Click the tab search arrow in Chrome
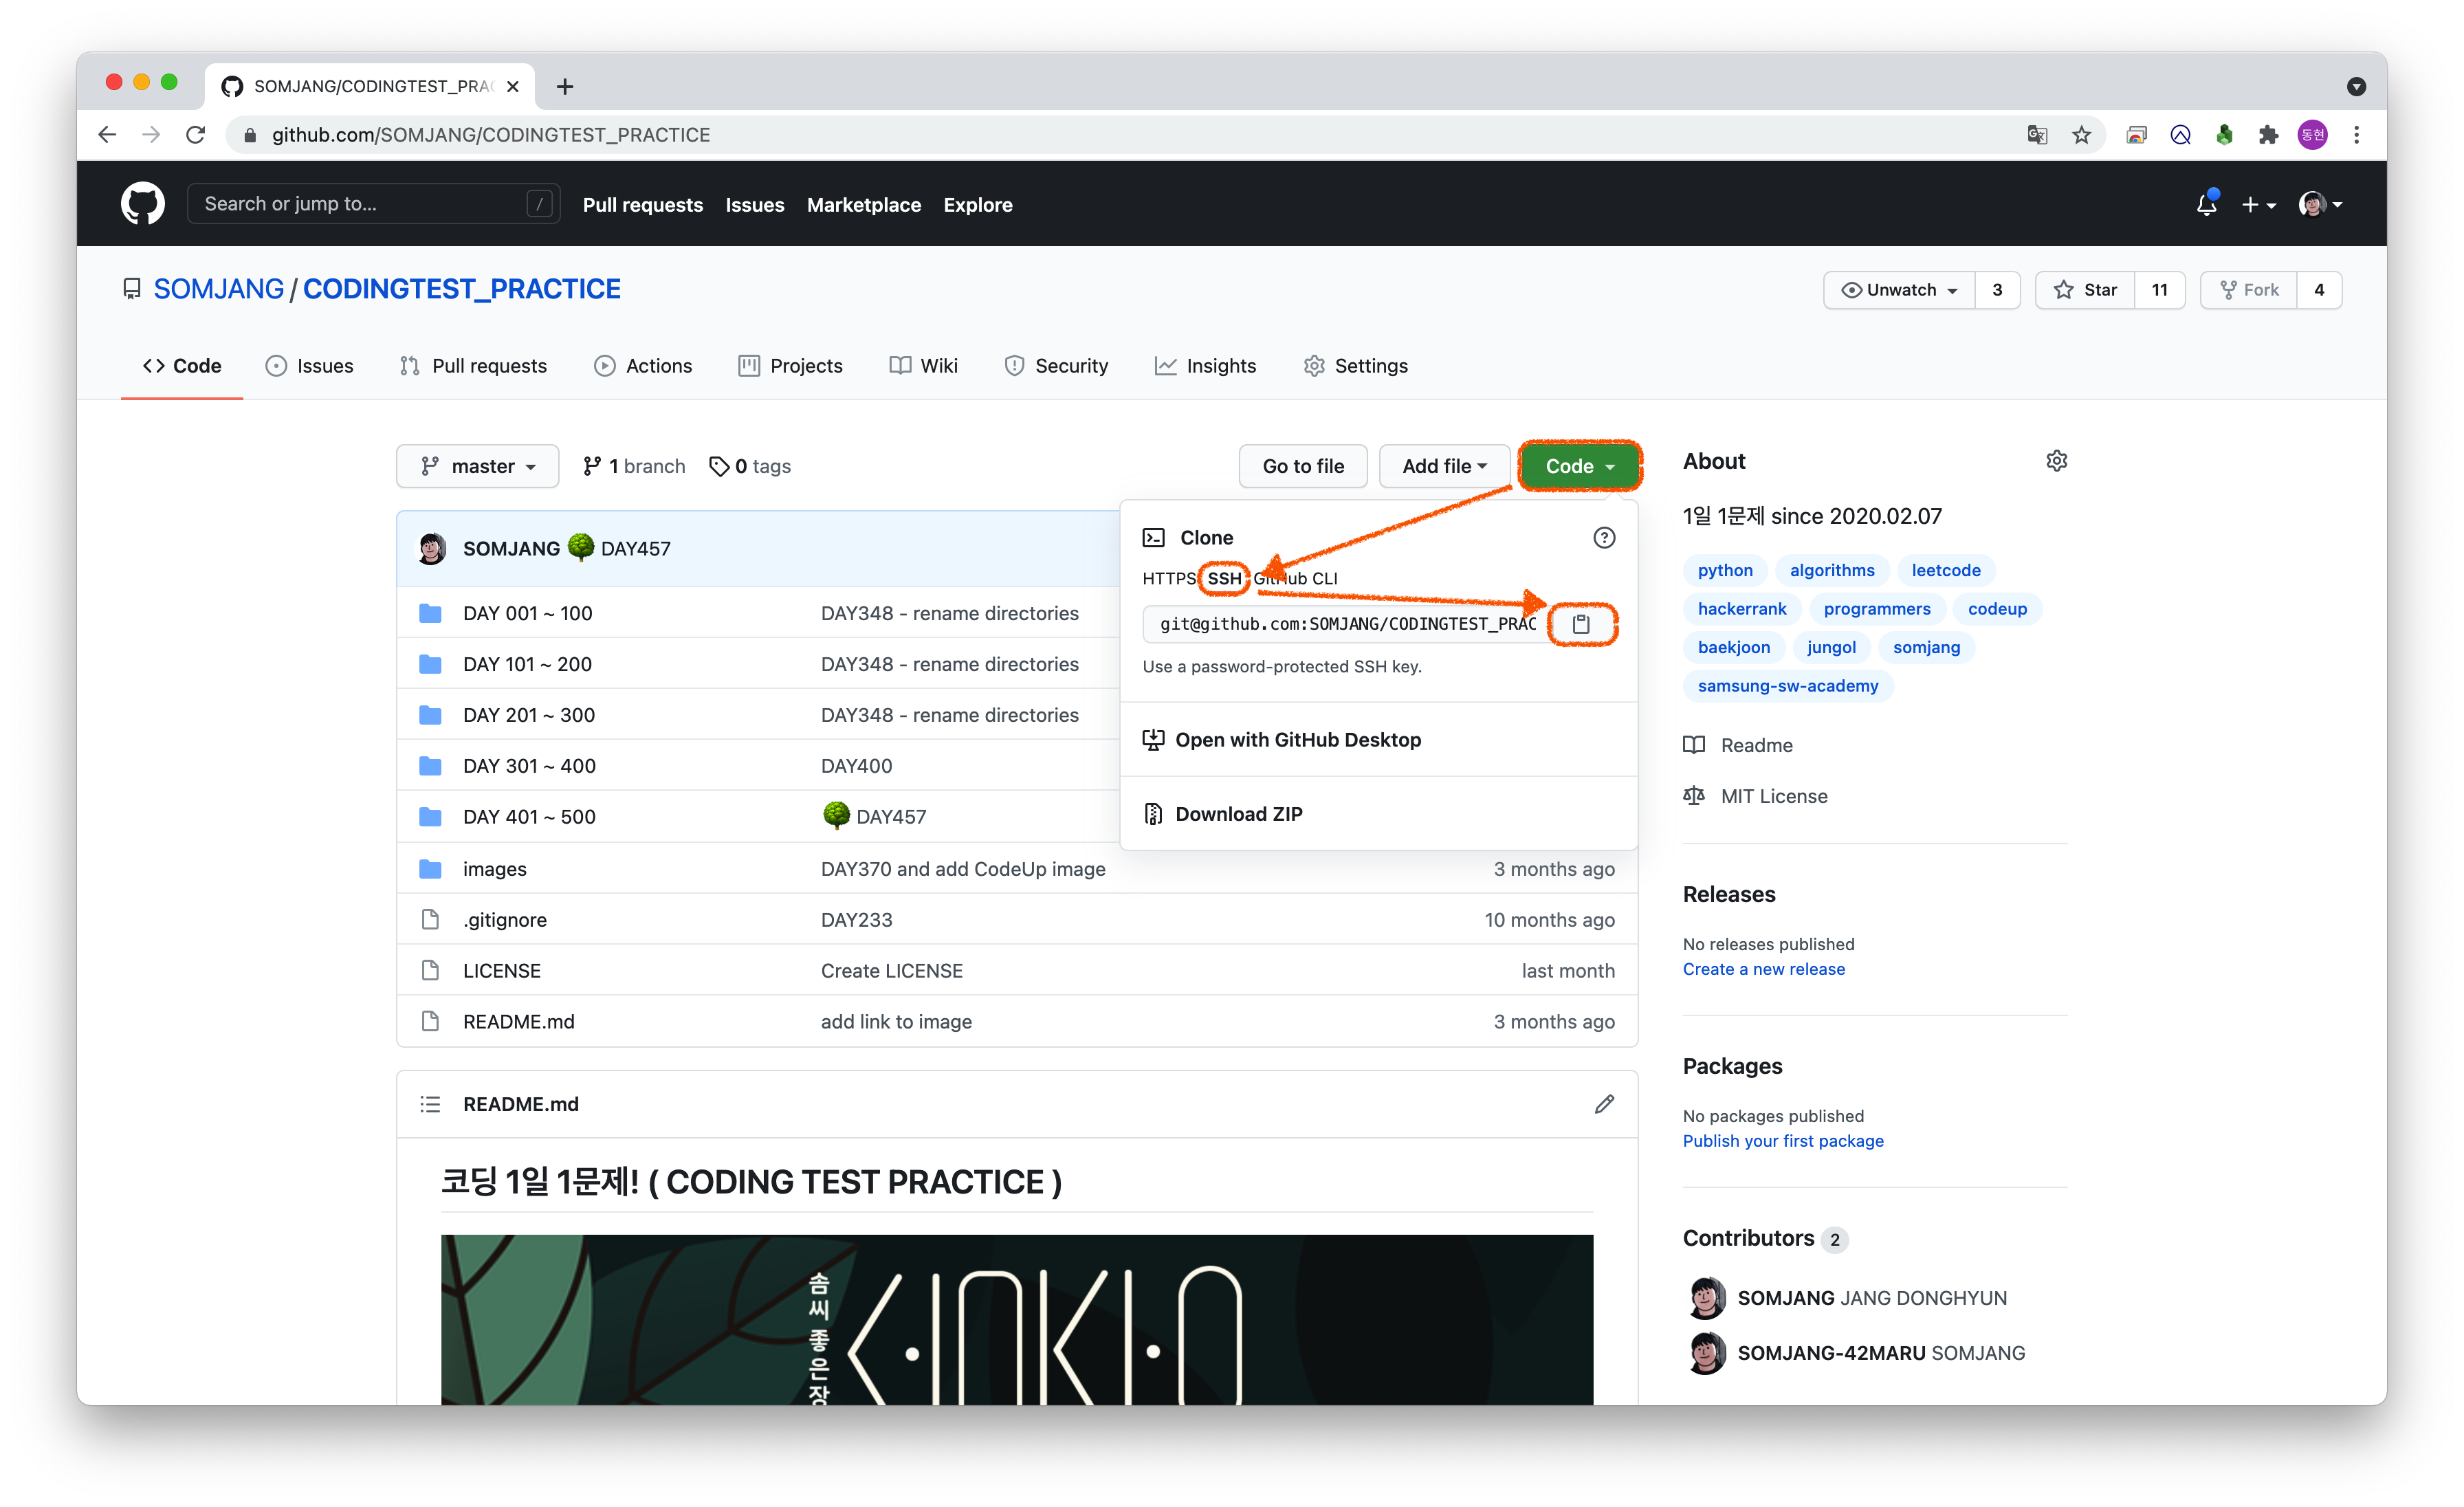The height and width of the screenshot is (1507, 2464). click(2356, 87)
